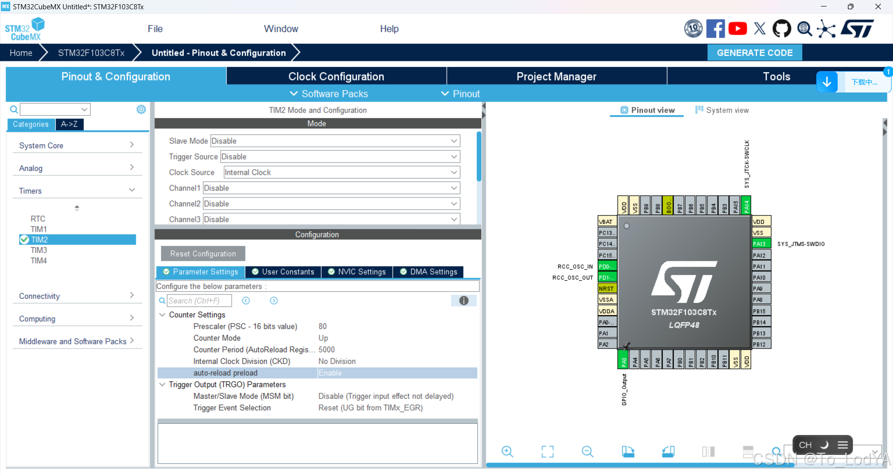The width and height of the screenshot is (893, 474).
Task: Click the STM32CubeMX logo
Action: 25,29
